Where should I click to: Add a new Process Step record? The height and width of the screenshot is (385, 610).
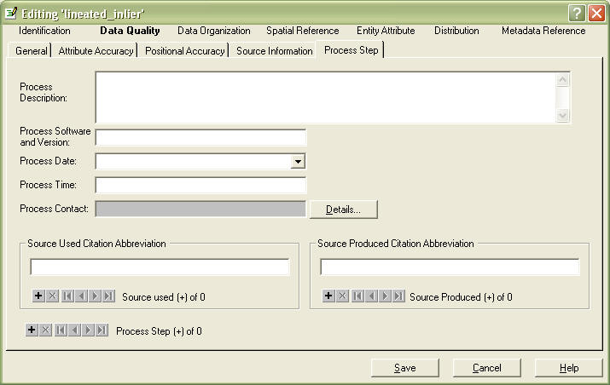(32, 330)
